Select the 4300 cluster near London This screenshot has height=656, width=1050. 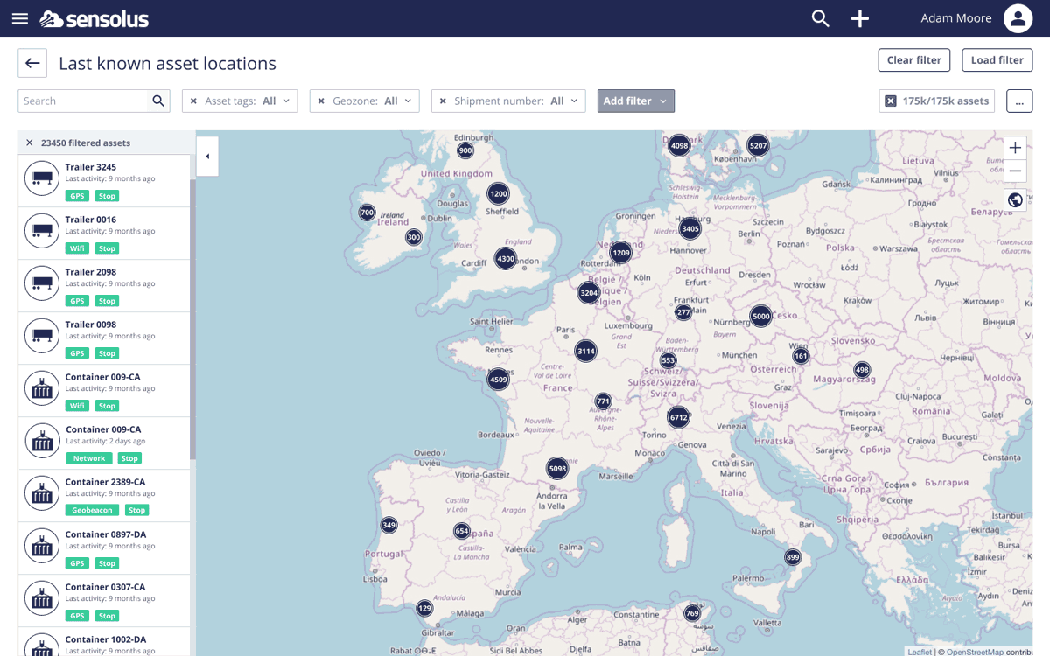click(505, 259)
